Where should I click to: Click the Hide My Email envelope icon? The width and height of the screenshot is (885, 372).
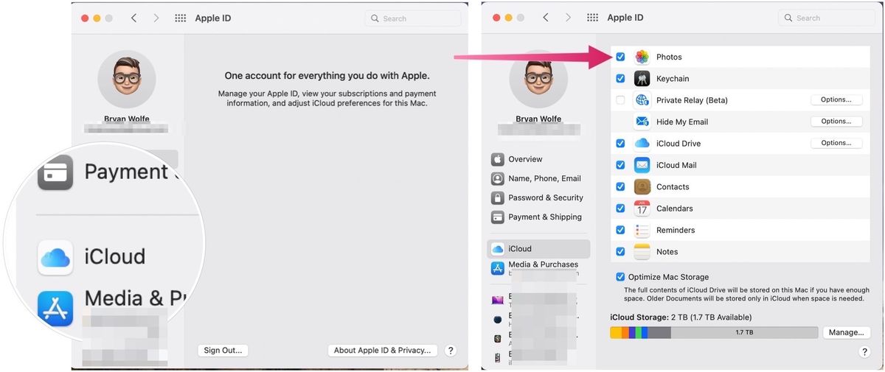pyautogui.click(x=642, y=122)
